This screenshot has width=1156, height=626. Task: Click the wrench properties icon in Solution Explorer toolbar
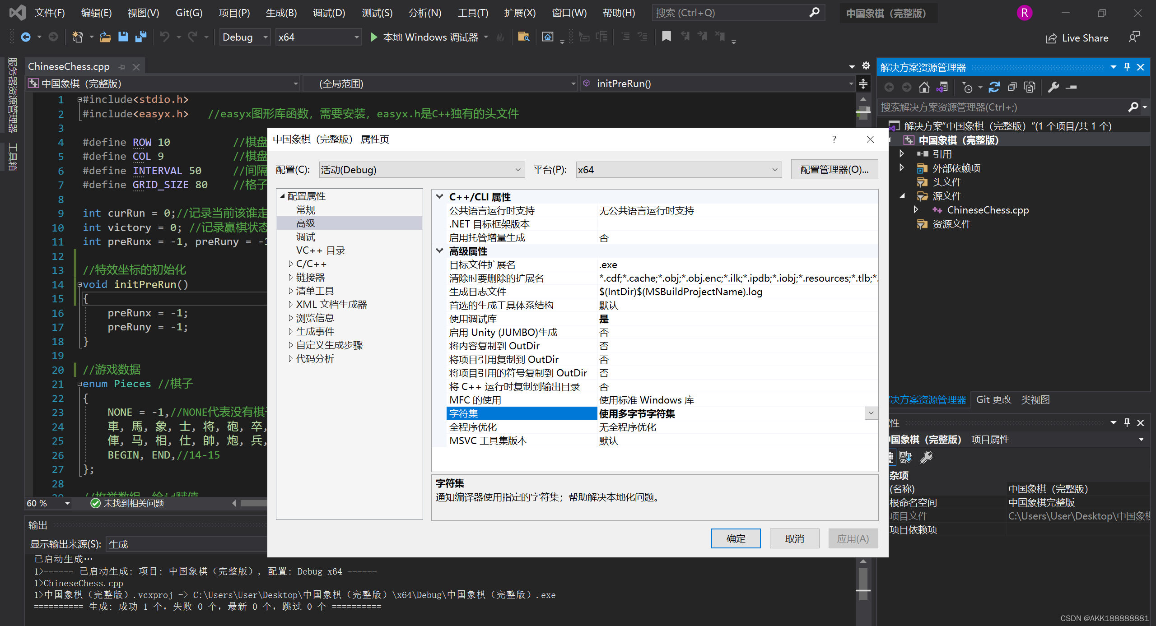point(1053,87)
